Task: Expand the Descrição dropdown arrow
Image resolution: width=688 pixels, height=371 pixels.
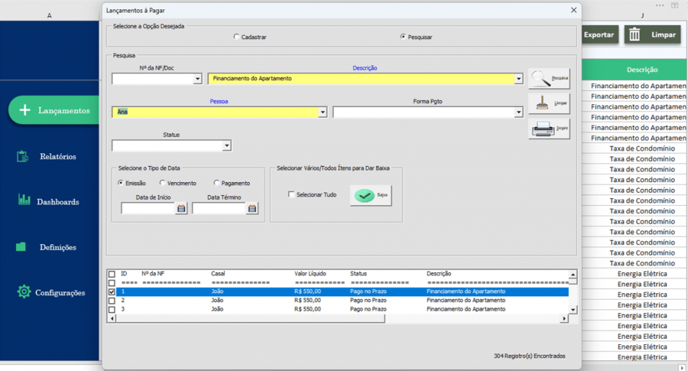Action: tap(519, 79)
